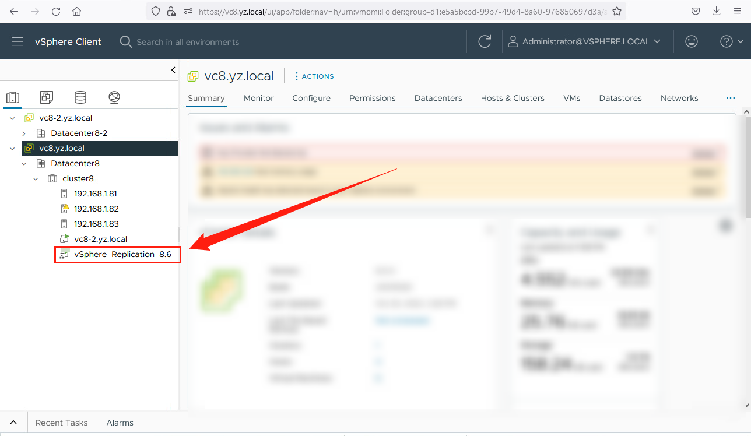
Task: Select host 192.168.1.82 with the warning
Action: click(96, 209)
